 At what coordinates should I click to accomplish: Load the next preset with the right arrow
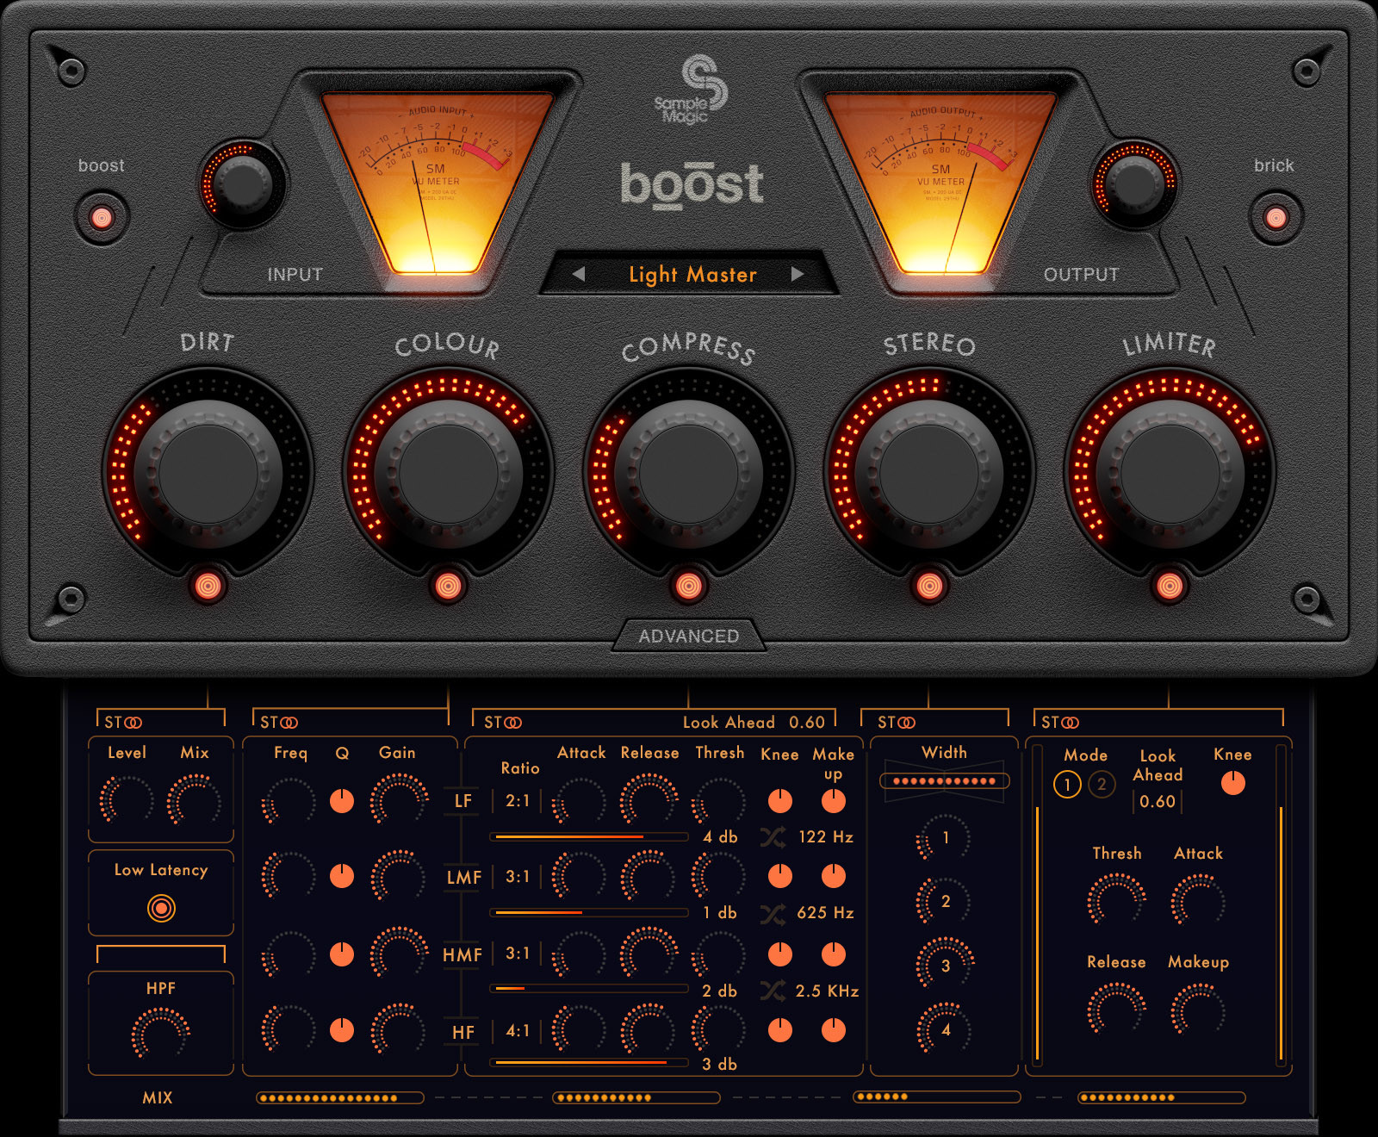[x=798, y=275]
